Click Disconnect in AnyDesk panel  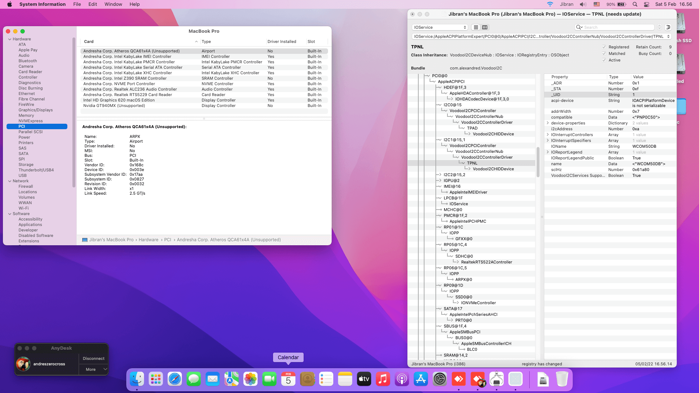[94, 358]
